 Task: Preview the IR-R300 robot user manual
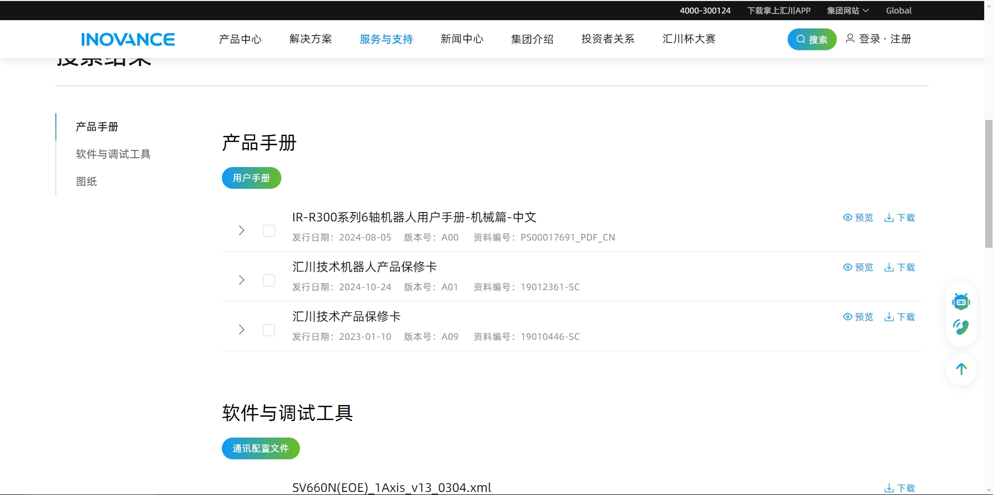858,218
